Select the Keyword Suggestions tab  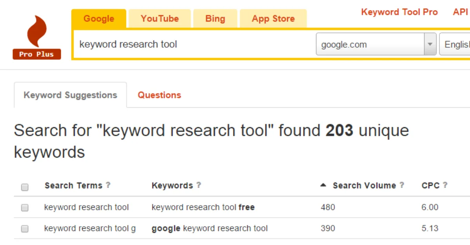pos(70,95)
